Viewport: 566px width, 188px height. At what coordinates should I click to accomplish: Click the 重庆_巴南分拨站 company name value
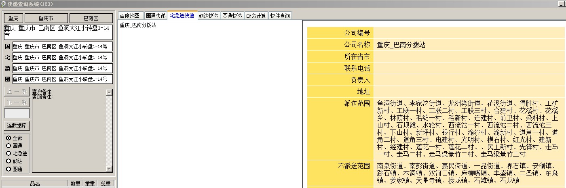tap(401, 45)
